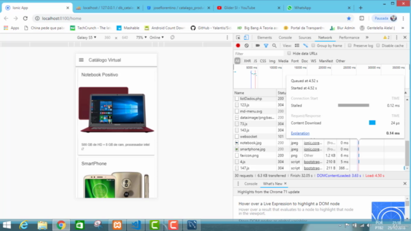Expand hidden bookmarks chevron
Screen dimensions: 411x231
pyautogui.click(x=403, y=28)
